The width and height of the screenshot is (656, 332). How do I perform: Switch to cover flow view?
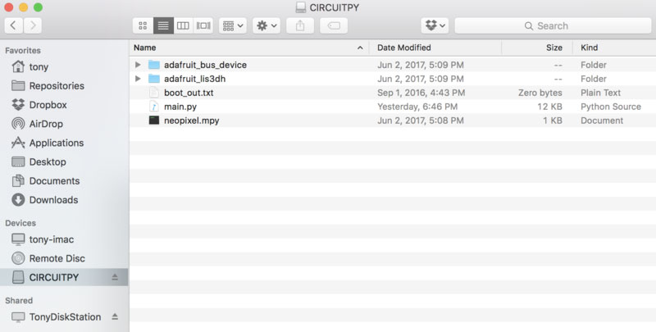coord(204,25)
